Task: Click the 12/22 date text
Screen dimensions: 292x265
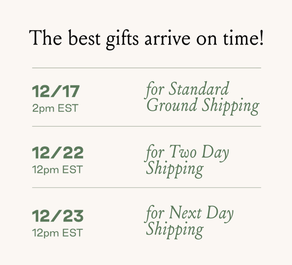Action: (58, 153)
